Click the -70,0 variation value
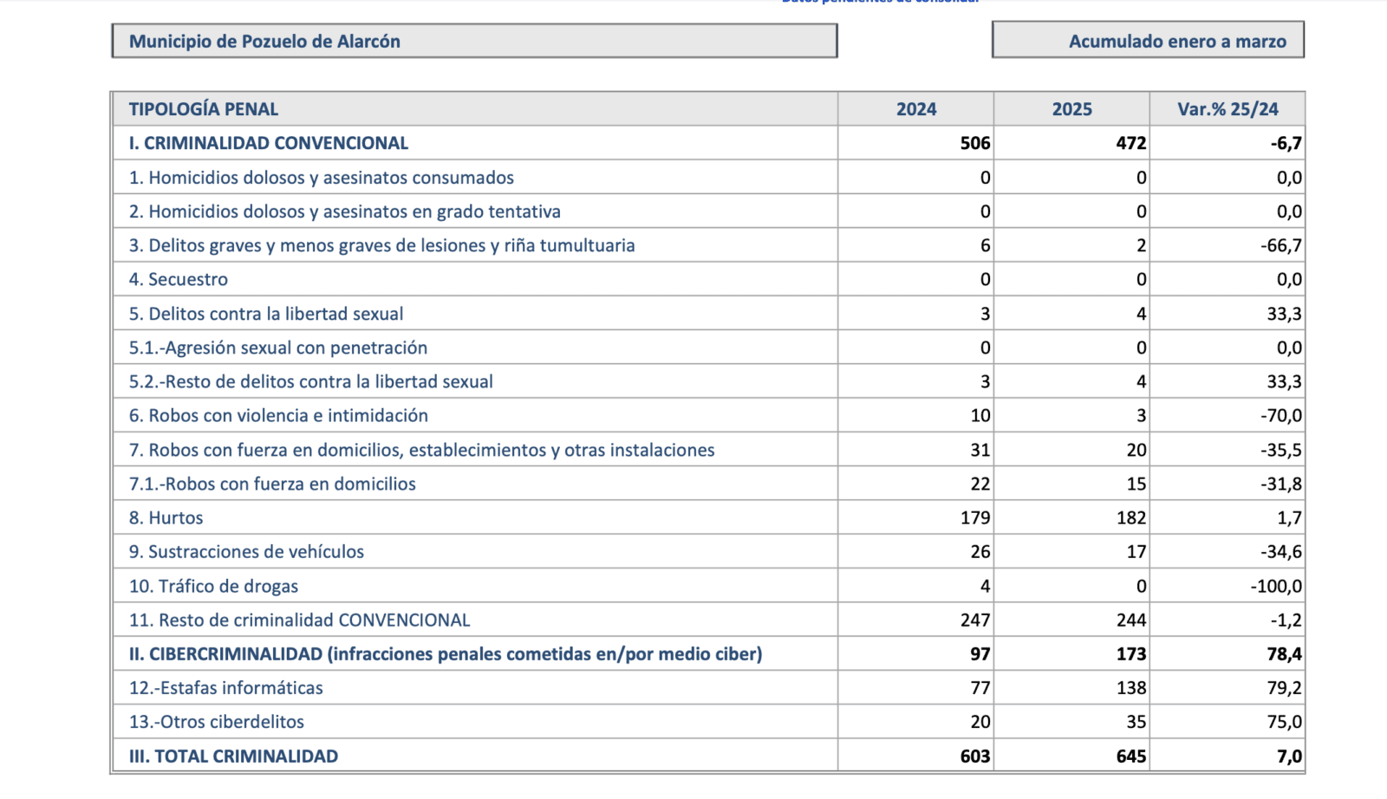Viewport: 1387px width, 799px height. coord(1281,415)
